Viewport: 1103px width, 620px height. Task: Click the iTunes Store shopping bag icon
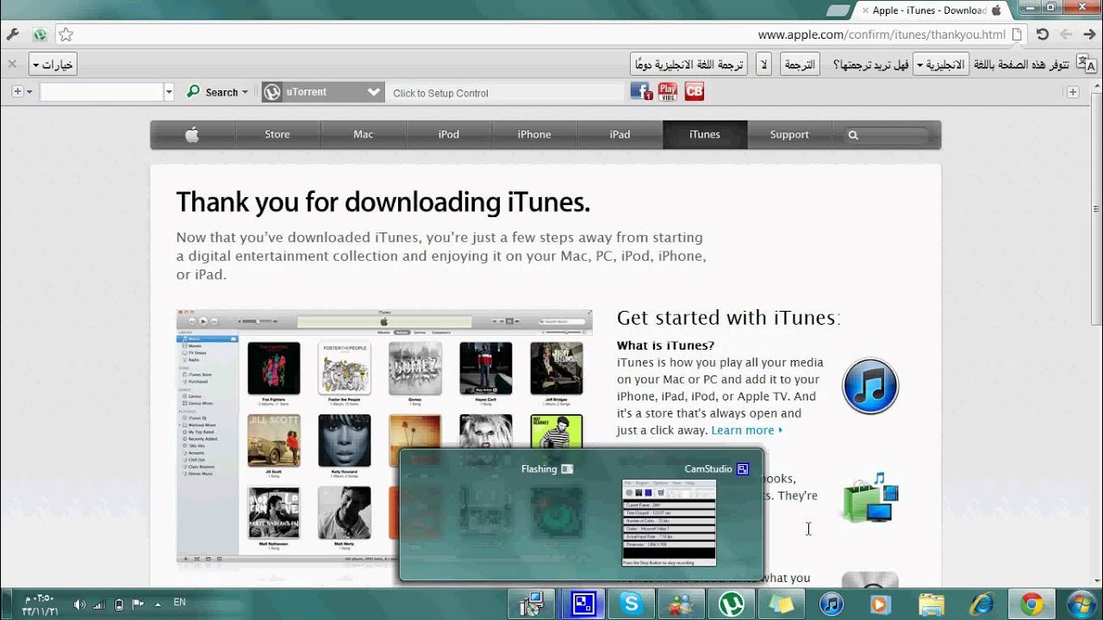(870, 497)
